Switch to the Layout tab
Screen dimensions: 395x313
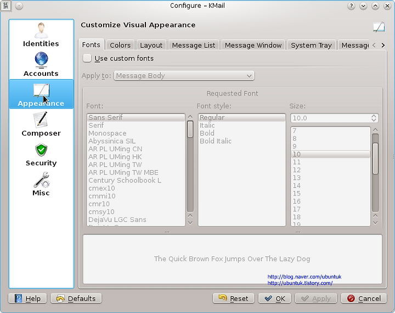[x=151, y=45]
